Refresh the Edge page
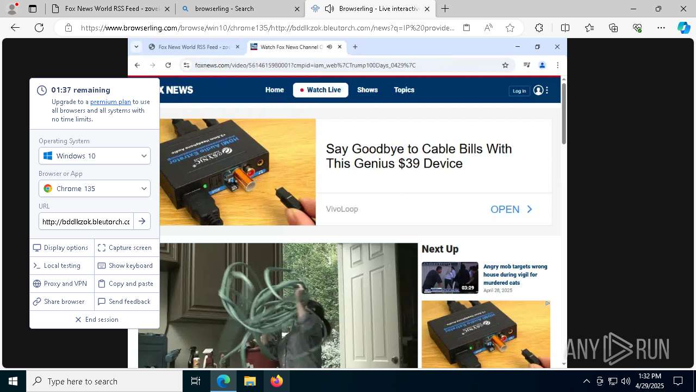696x392 pixels. click(39, 28)
